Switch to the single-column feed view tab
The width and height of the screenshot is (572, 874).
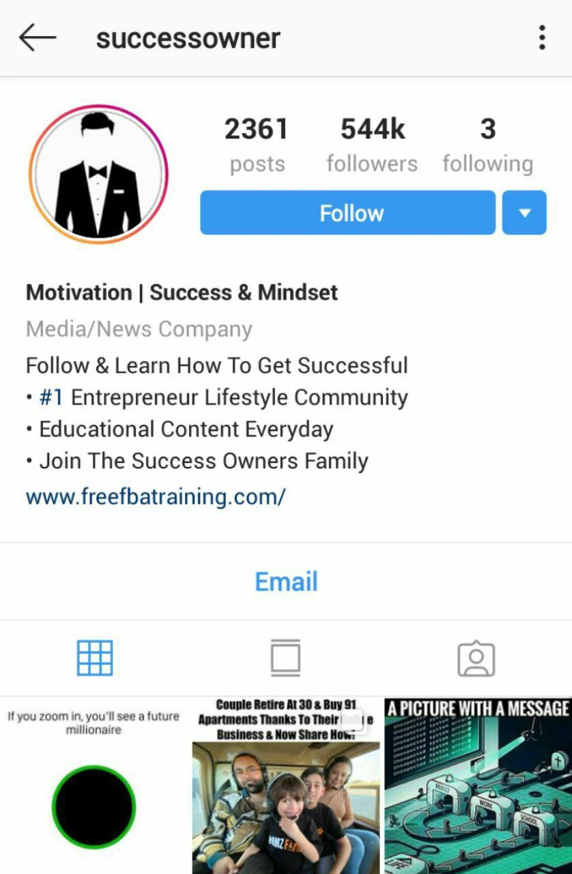click(285, 658)
